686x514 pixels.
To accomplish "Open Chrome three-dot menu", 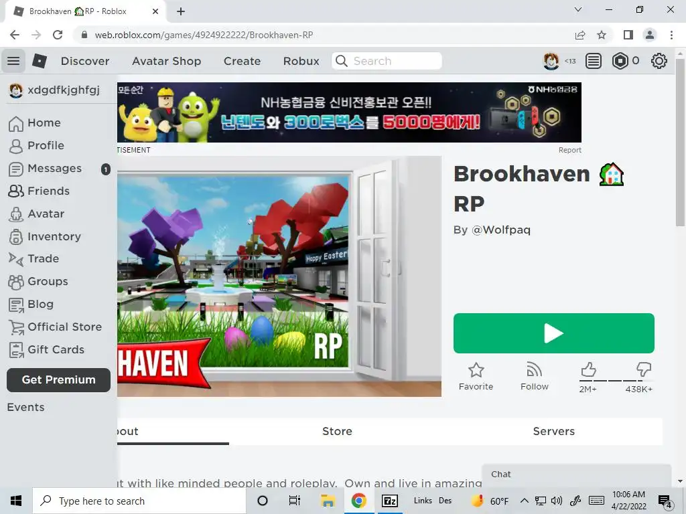I will (x=671, y=35).
